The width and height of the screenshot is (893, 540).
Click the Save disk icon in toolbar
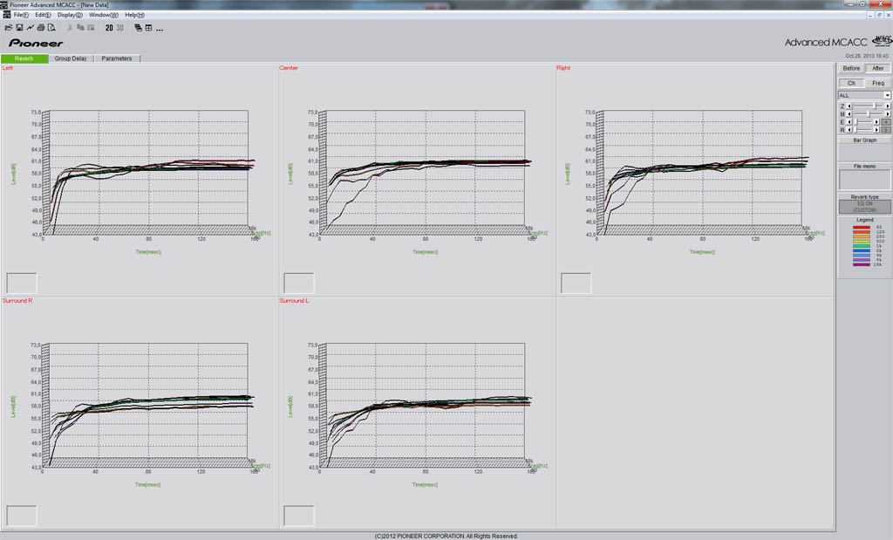19,28
